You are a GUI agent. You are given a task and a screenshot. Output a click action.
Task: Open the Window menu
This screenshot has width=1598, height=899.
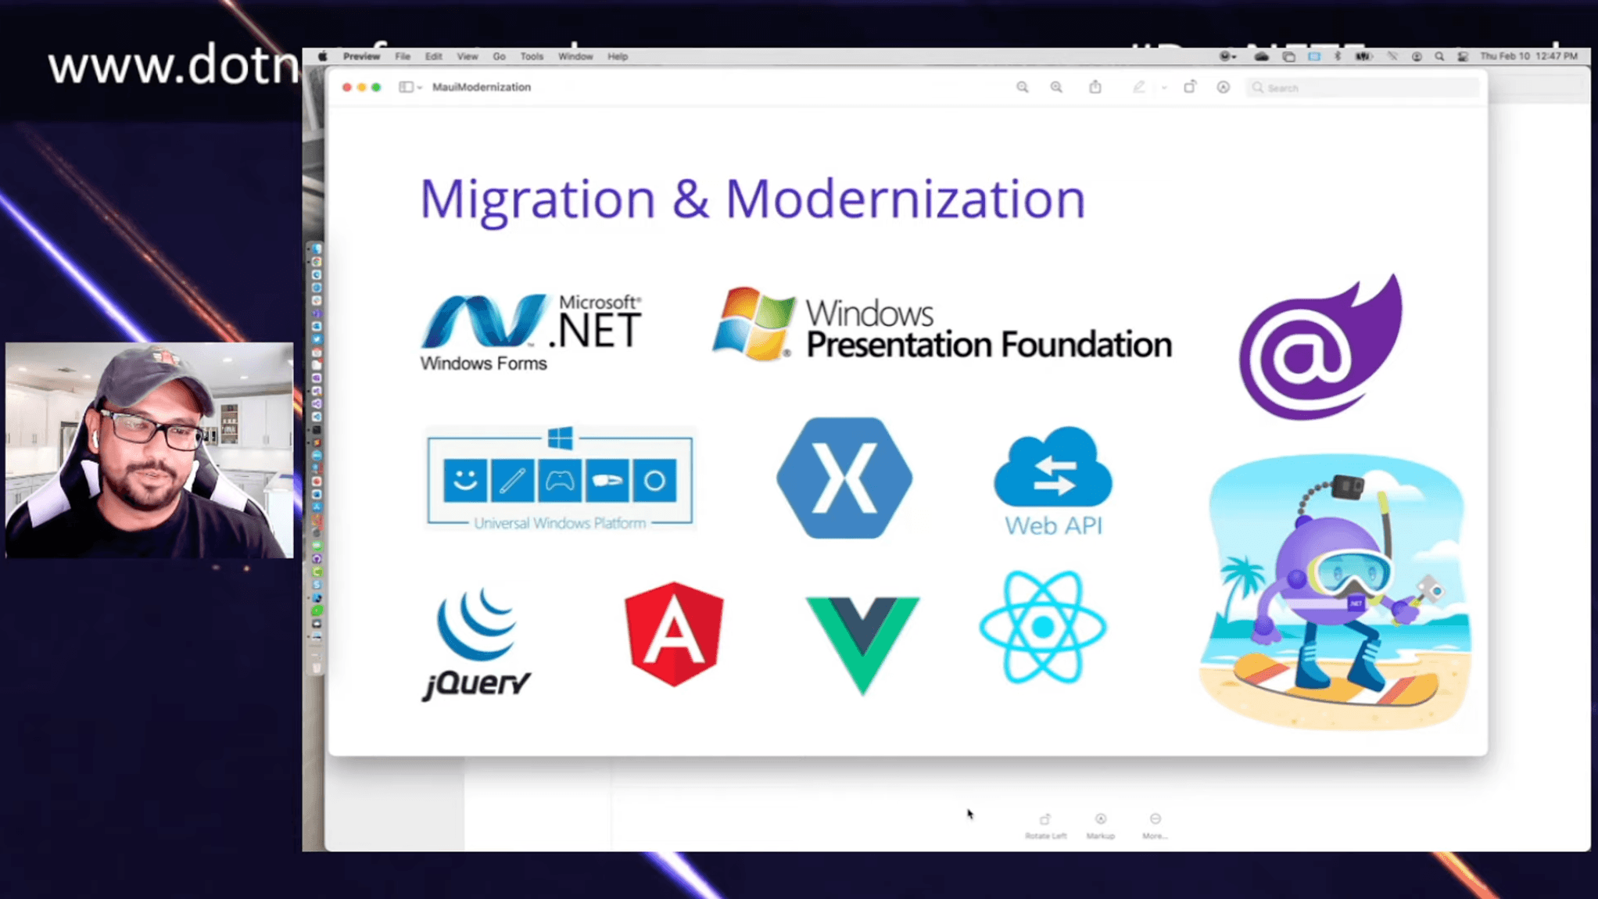tap(575, 56)
